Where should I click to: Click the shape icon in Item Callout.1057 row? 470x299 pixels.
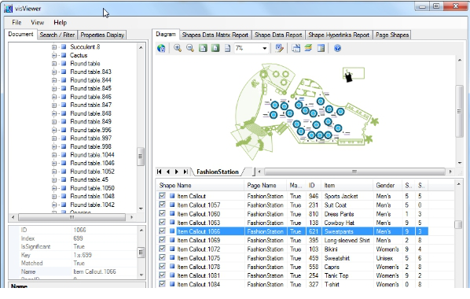pyautogui.click(x=172, y=205)
